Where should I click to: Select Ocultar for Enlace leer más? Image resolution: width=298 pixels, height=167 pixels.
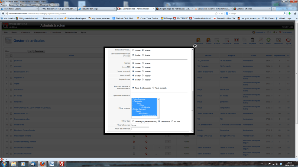point(133,50)
